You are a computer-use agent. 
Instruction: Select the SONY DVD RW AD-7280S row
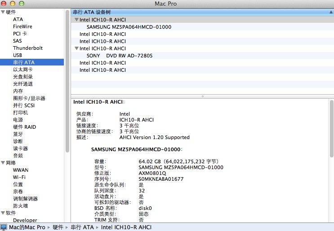click(x=120, y=56)
